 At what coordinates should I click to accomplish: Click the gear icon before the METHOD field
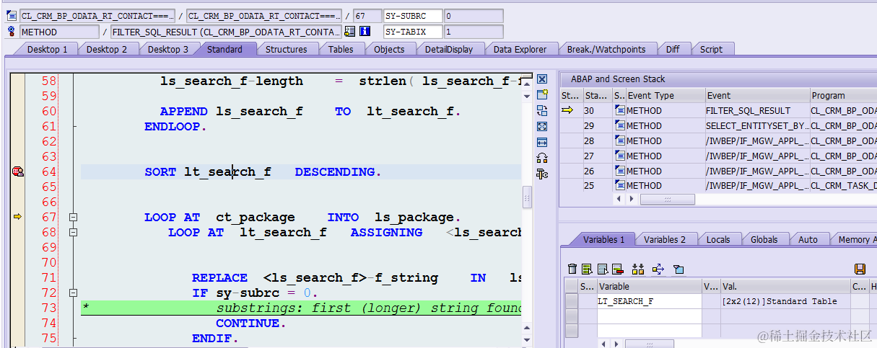(x=11, y=32)
